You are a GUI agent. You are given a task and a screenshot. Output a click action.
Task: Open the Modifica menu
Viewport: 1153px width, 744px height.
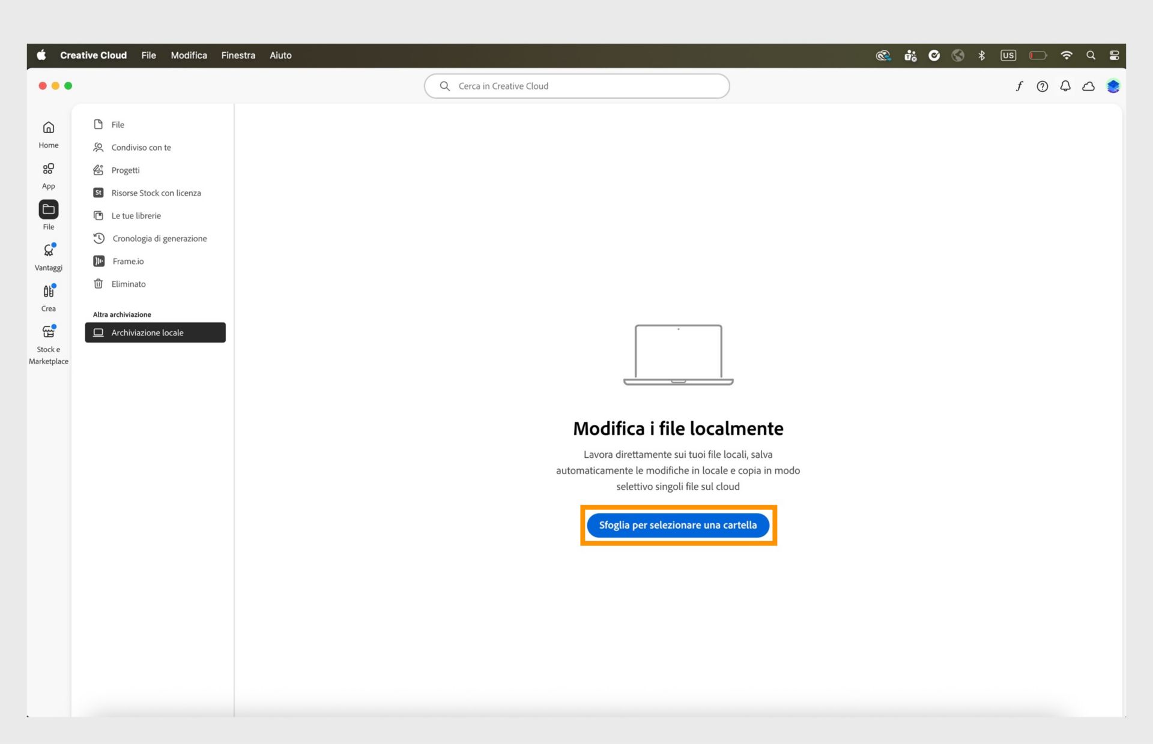pos(189,55)
